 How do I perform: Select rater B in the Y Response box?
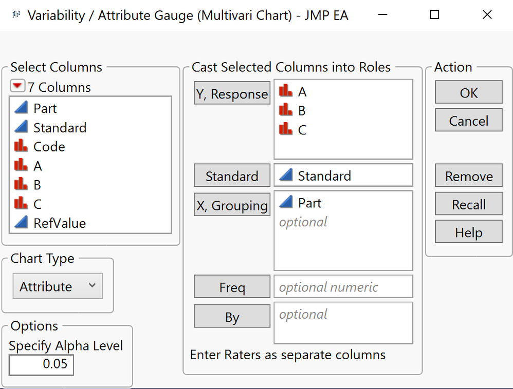point(302,110)
